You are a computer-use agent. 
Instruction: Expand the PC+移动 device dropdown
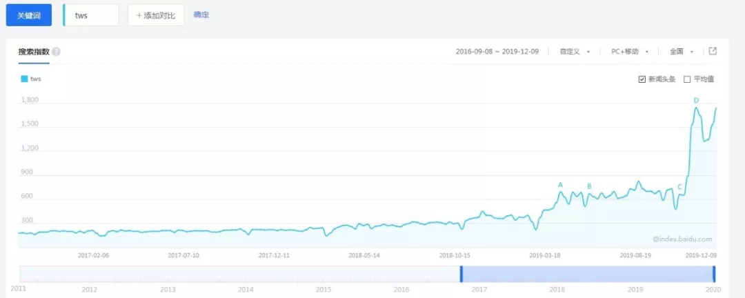[x=629, y=52]
